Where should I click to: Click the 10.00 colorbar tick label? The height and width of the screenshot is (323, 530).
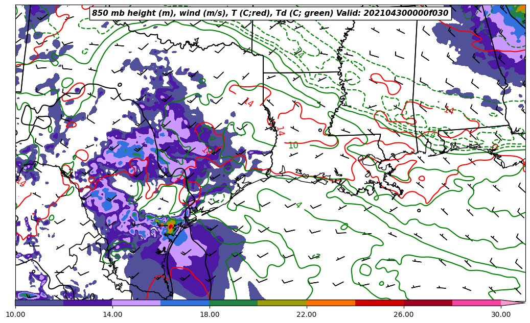click(x=15, y=314)
